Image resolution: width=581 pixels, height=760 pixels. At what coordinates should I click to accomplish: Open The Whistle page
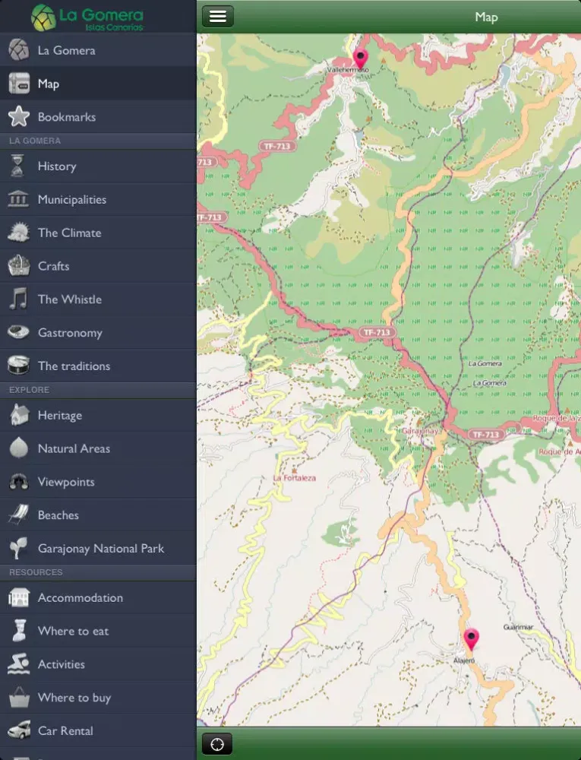click(98, 299)
